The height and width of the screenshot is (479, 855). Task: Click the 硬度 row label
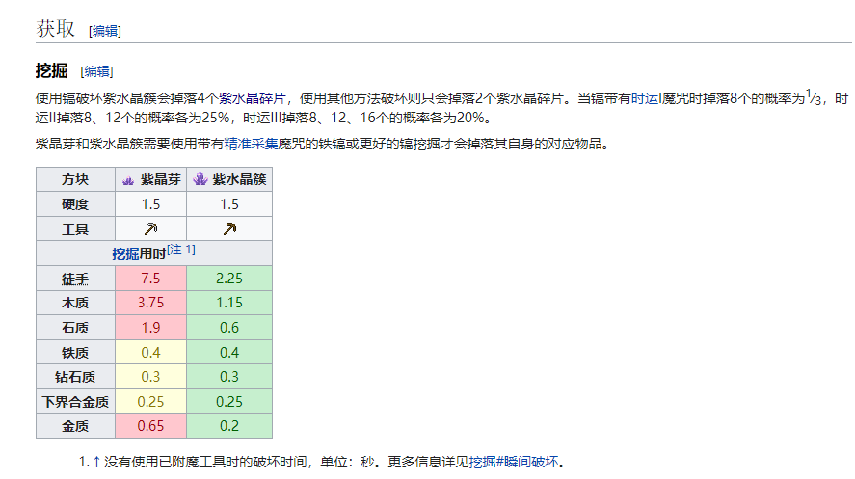(75, 204)
